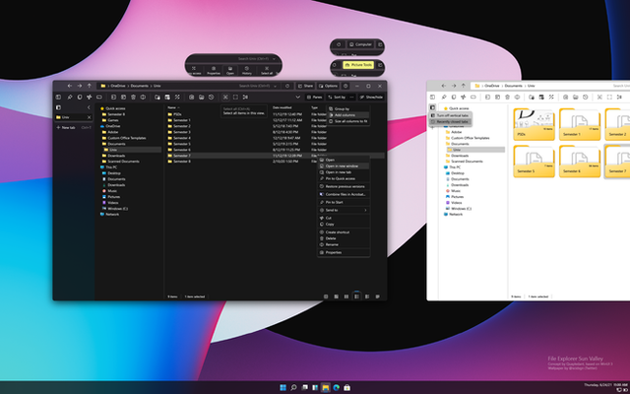Open the Options button in dark window
The width and height of the screenshot is (630, 394).
pos(328,86)
